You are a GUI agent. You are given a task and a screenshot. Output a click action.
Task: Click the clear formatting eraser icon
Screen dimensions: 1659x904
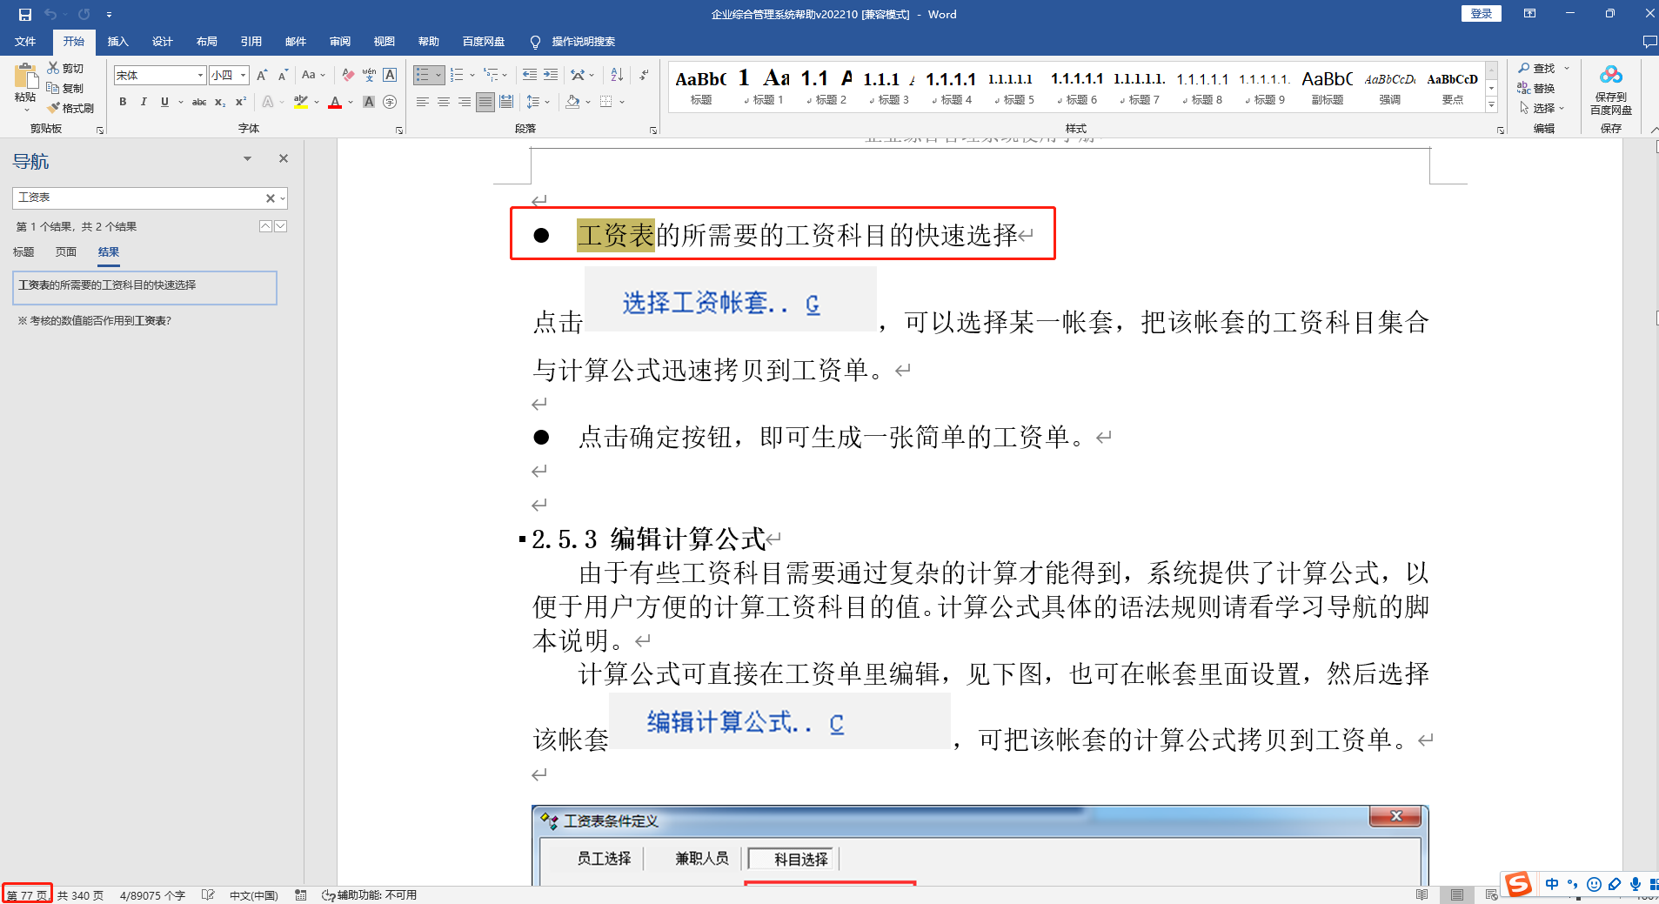[348, 75]
